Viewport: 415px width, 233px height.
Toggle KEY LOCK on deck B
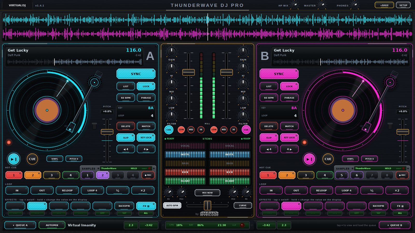pyautogui.click(x=289, y=137)
